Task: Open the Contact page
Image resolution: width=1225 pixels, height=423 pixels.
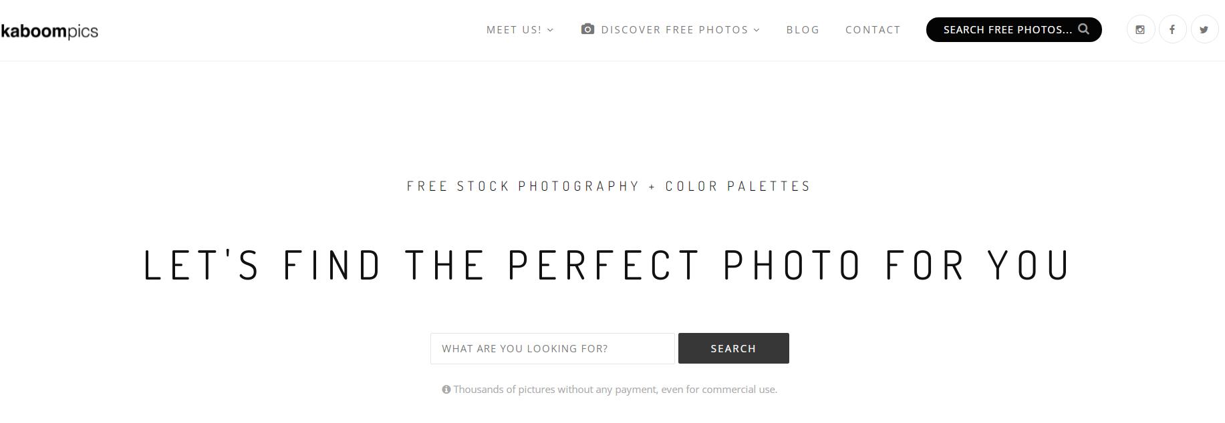Action: [873, 30]
